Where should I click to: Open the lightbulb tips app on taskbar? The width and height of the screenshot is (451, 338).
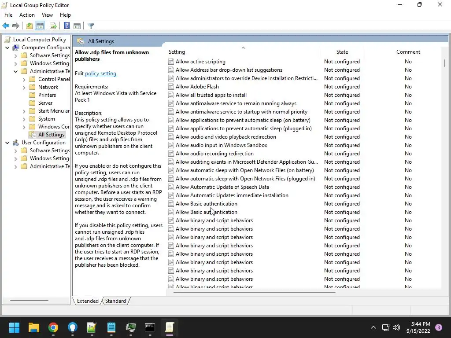73,327
